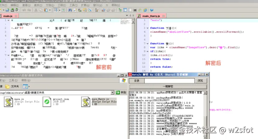Click the Replace (a-ac) toolbar icon
Screen dimensions: 258x139
tap(80, 10)
